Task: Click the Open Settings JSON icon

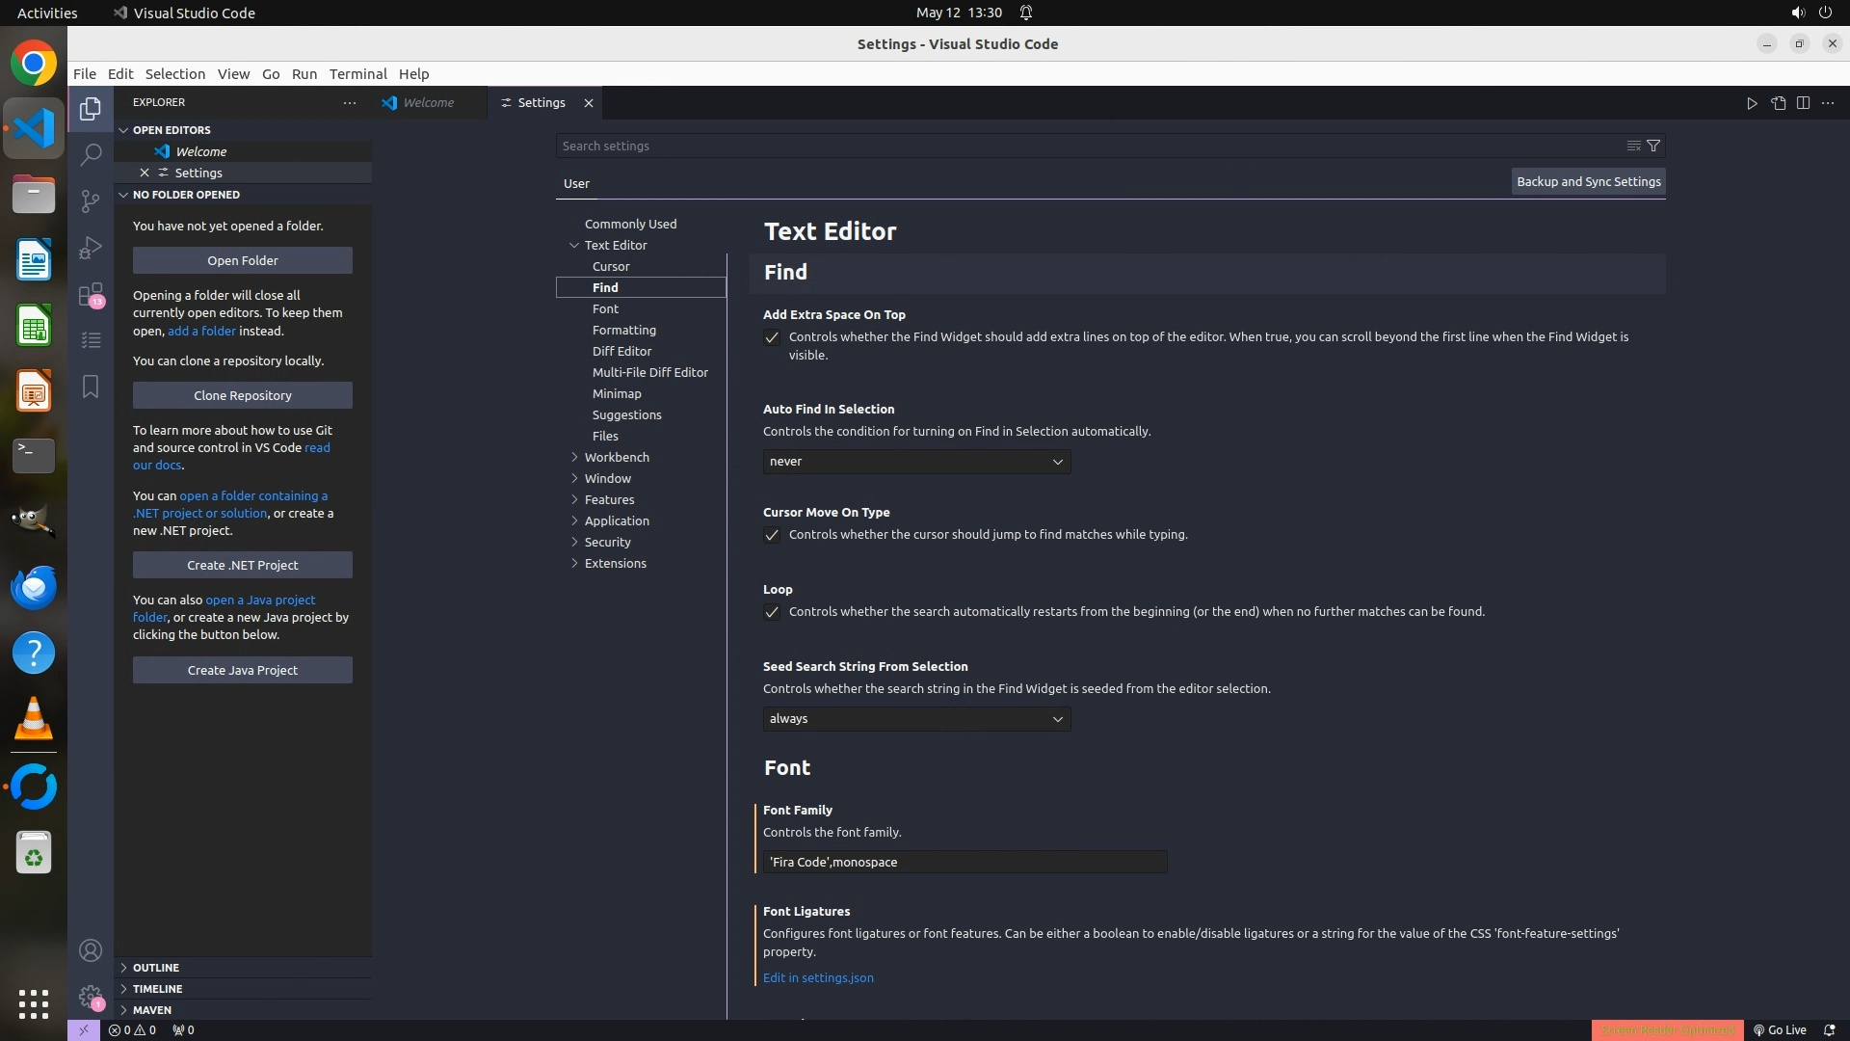Action: (1778, 103)
